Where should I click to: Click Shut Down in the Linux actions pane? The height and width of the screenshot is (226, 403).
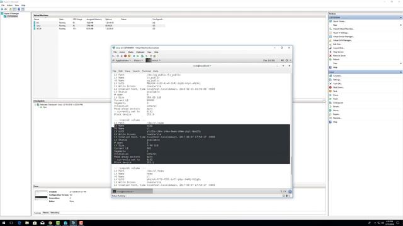point(338,87)
